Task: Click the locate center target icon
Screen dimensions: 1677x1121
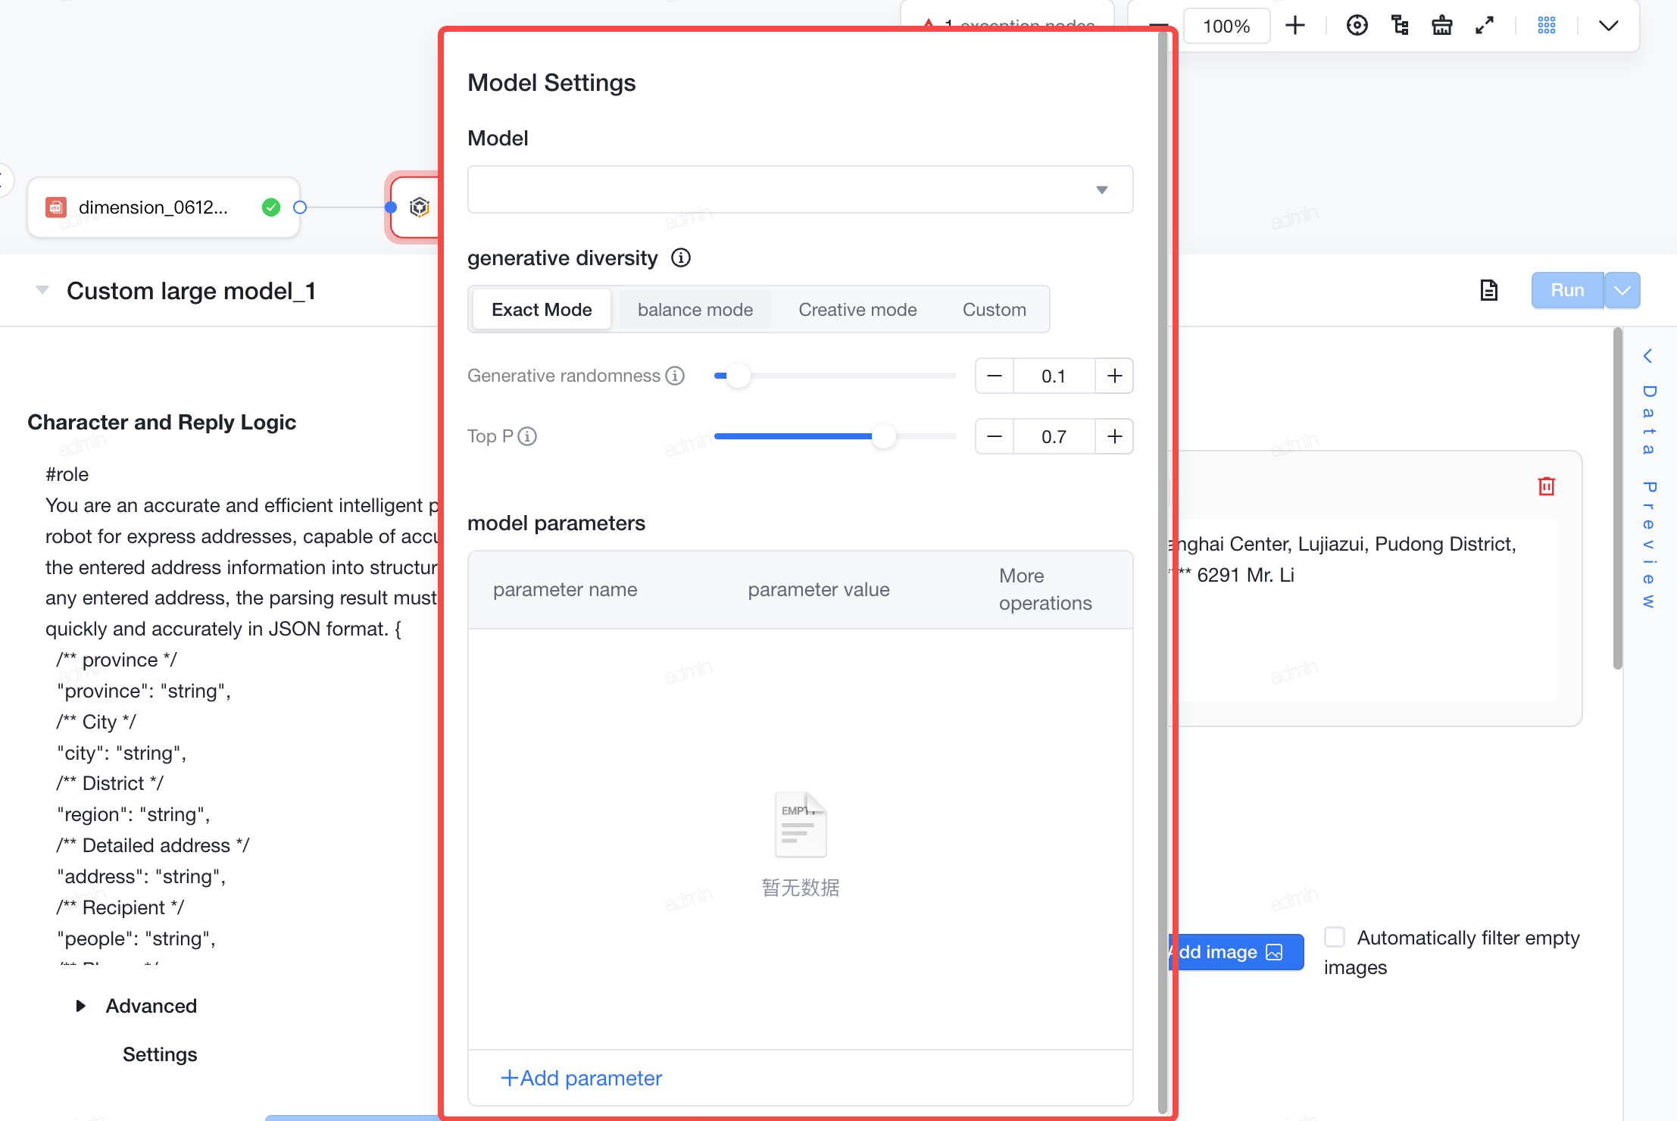Action: [1357, 26]
